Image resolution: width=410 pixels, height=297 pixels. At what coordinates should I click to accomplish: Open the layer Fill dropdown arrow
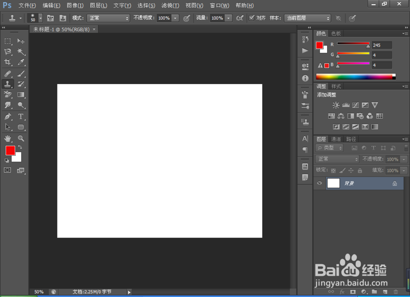coord(404,170)
